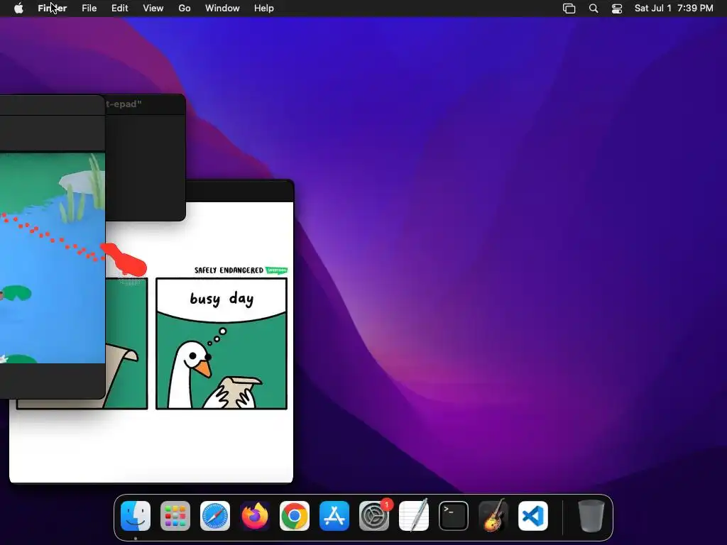
Task: Click the green Webtoon badge
Action: [x=277, y=270]
